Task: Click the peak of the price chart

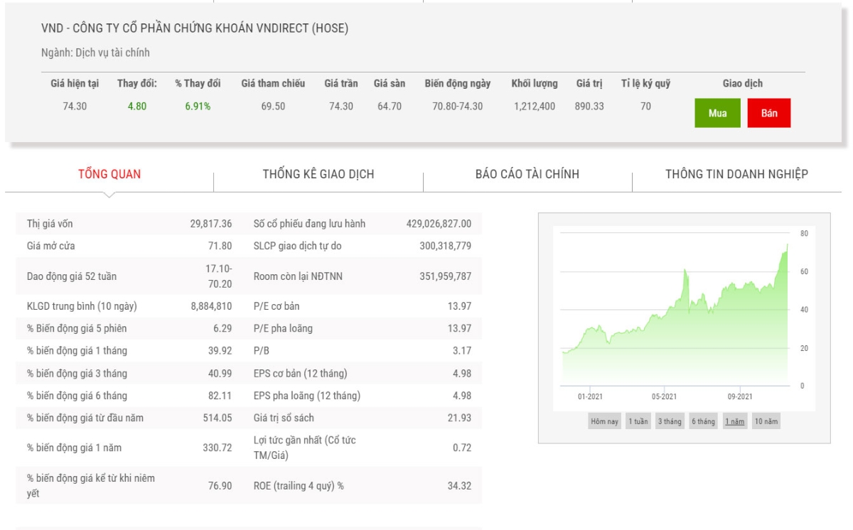Action: (x=787, y=245)
